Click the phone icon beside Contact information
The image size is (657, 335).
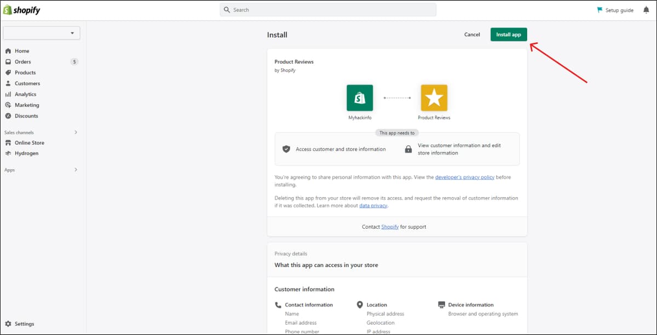[x=278, y=305]
